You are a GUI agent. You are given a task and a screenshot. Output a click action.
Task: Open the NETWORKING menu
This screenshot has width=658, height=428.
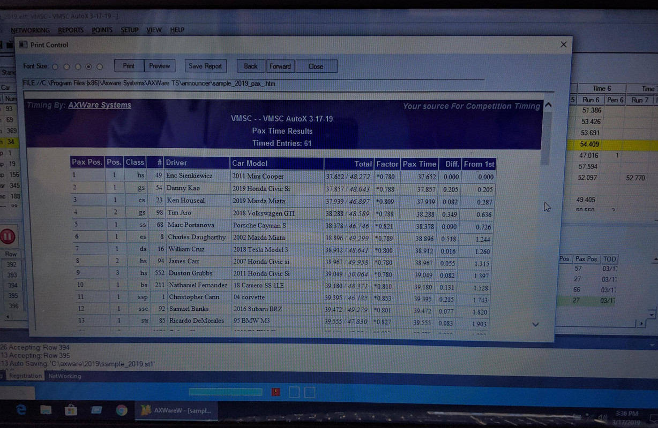pyautogui.click(x=30, y=30)
